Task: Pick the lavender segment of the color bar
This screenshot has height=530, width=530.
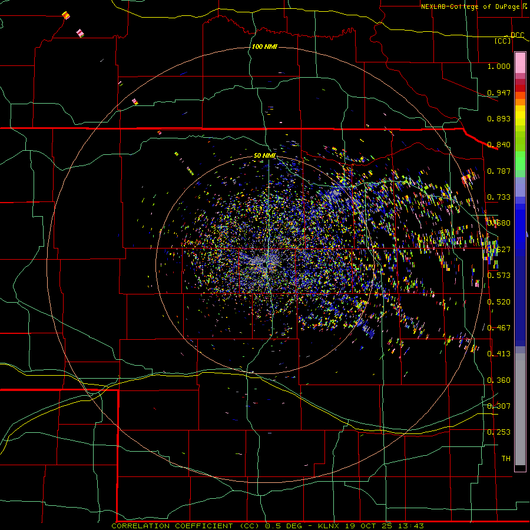Action: point(520,187)
